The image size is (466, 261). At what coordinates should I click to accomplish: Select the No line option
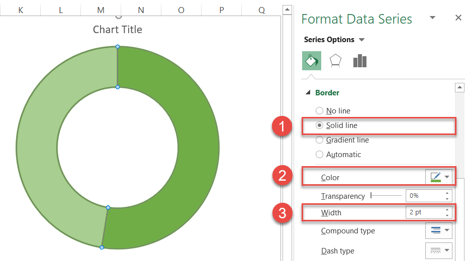pyautogui.click(x=333, y=110)
